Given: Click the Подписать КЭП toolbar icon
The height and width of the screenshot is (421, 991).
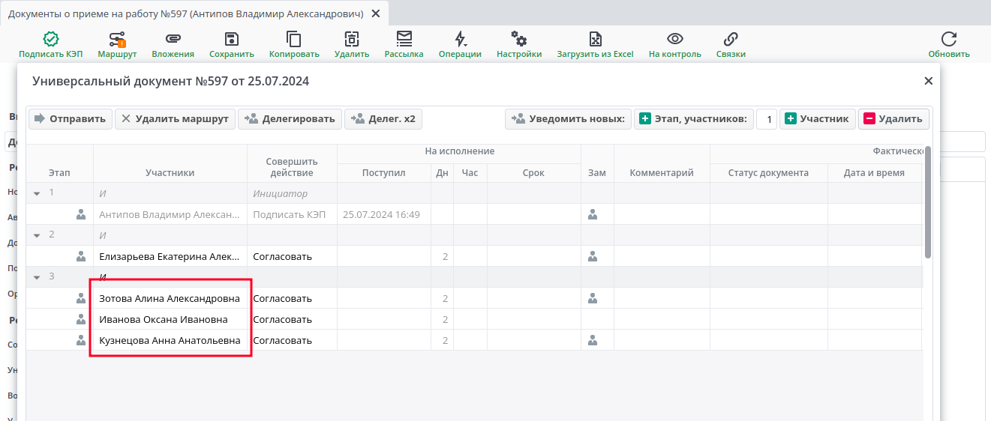Looking at the screenshot, I should (50, 40).
